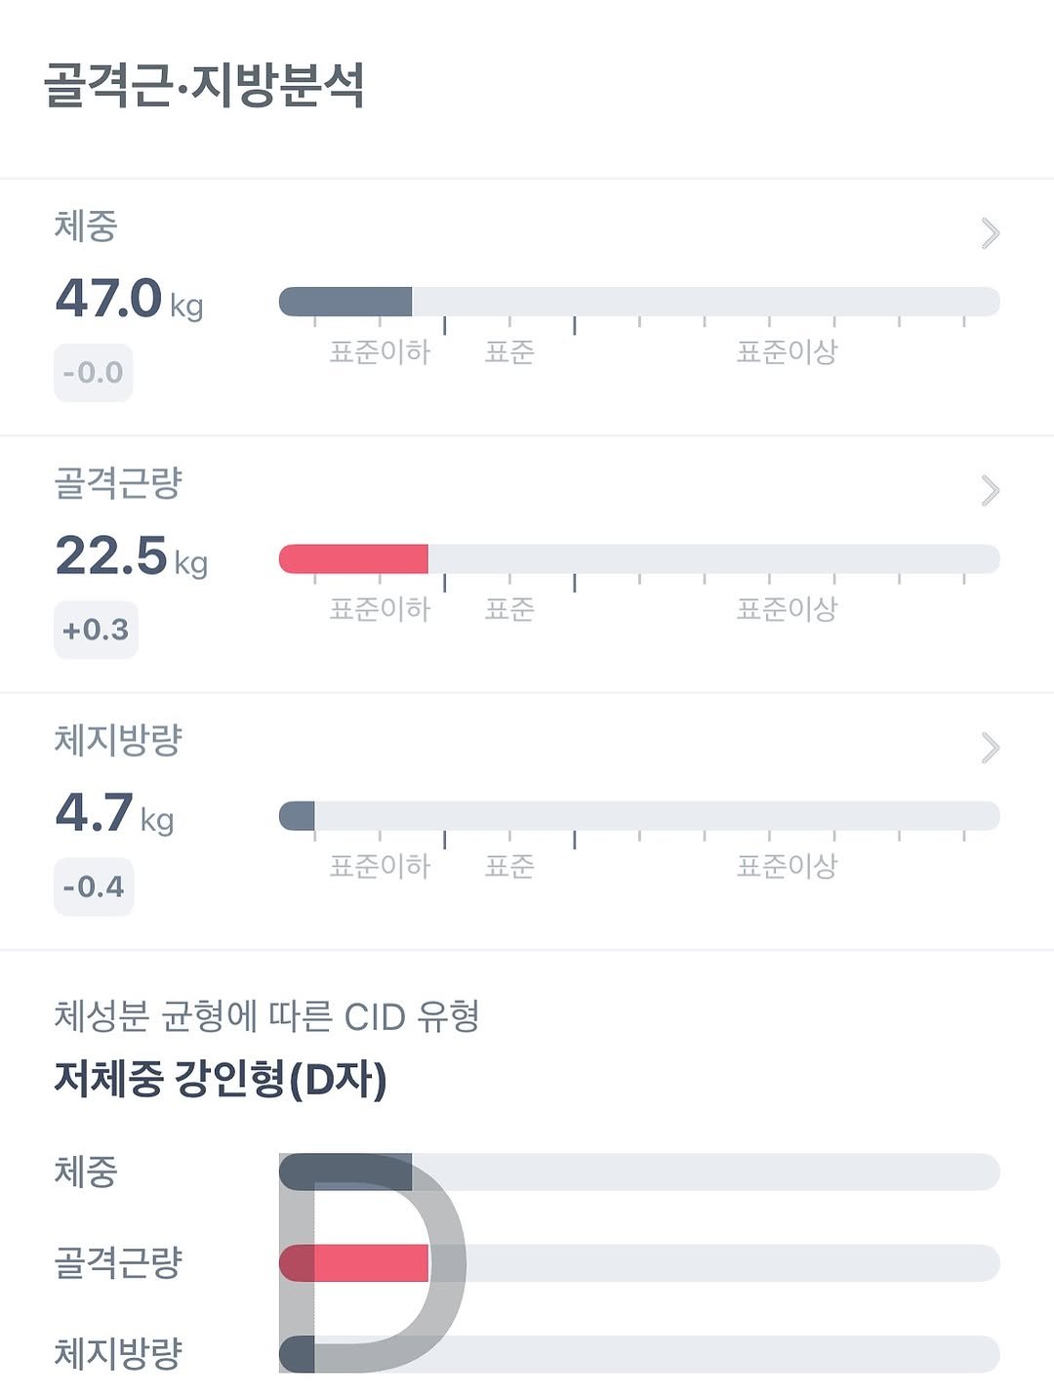Tap the 표준이상 label under 체중 bar
This screenshot has width=1054, height=1399.
787,352
